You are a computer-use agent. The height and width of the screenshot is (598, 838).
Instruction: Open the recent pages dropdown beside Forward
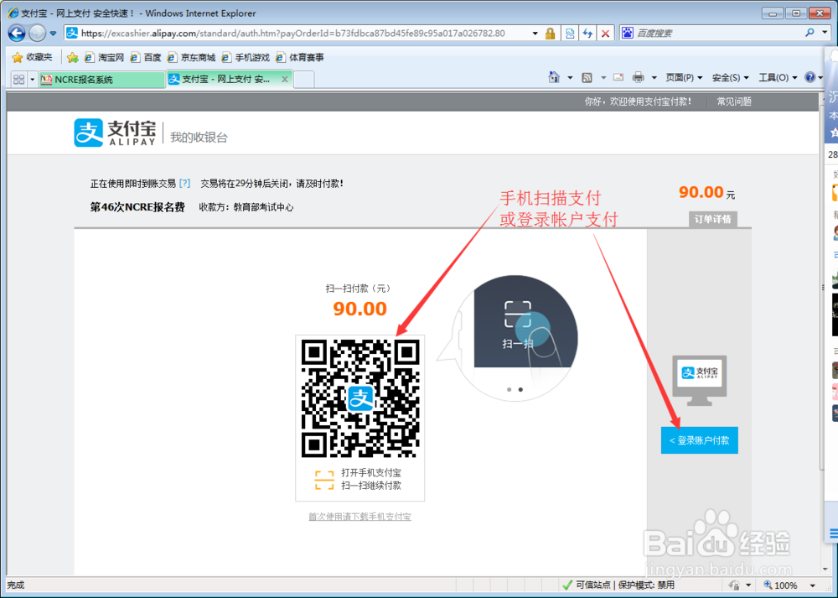(53, 34)
